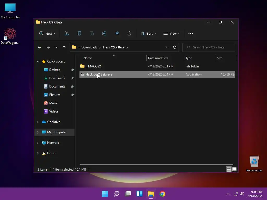This screenshot has width=267, height=200.
Task: Switch to details view in status bar
Action: (229, 169)
